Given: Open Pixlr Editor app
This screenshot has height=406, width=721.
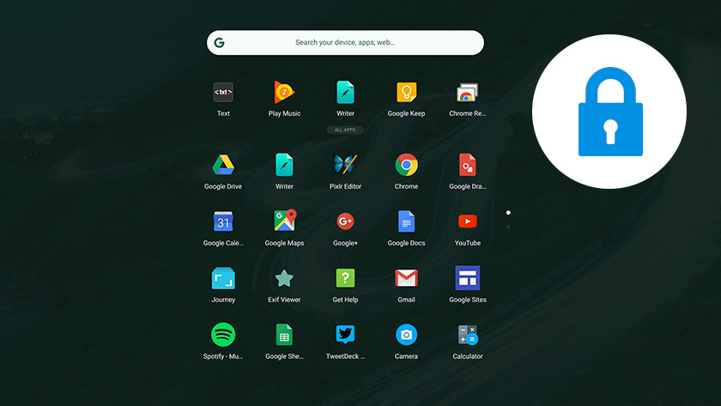Looking at the screenshot, I should [345, 165].
